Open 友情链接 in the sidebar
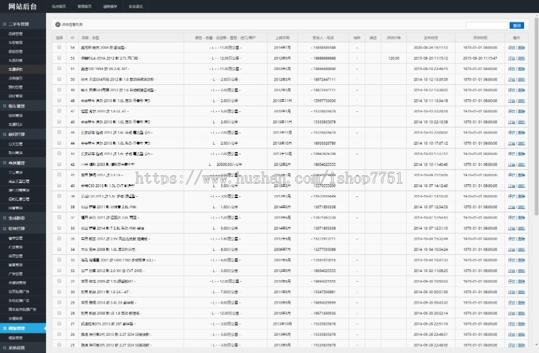Viewport: 539px width, 353px height. [x=16, y=318]
